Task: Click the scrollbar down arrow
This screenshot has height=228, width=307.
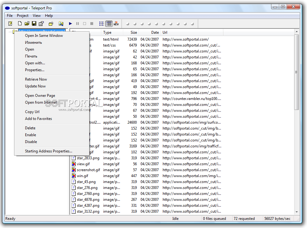Action: 297,212
